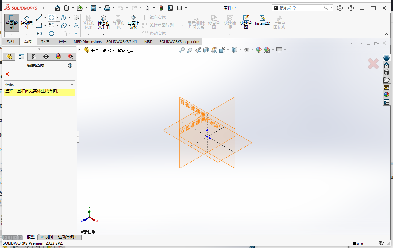The image size is (393, 248).
Task: Switch to the SOLIDWORKS 插件 tab
Action: [122, 41]
